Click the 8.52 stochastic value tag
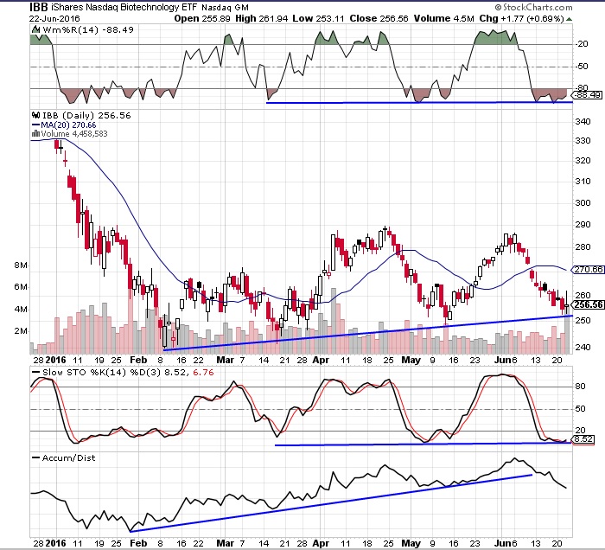Viewport: 605px width, 550px height. pyautogui.click(x=583, y=439)
